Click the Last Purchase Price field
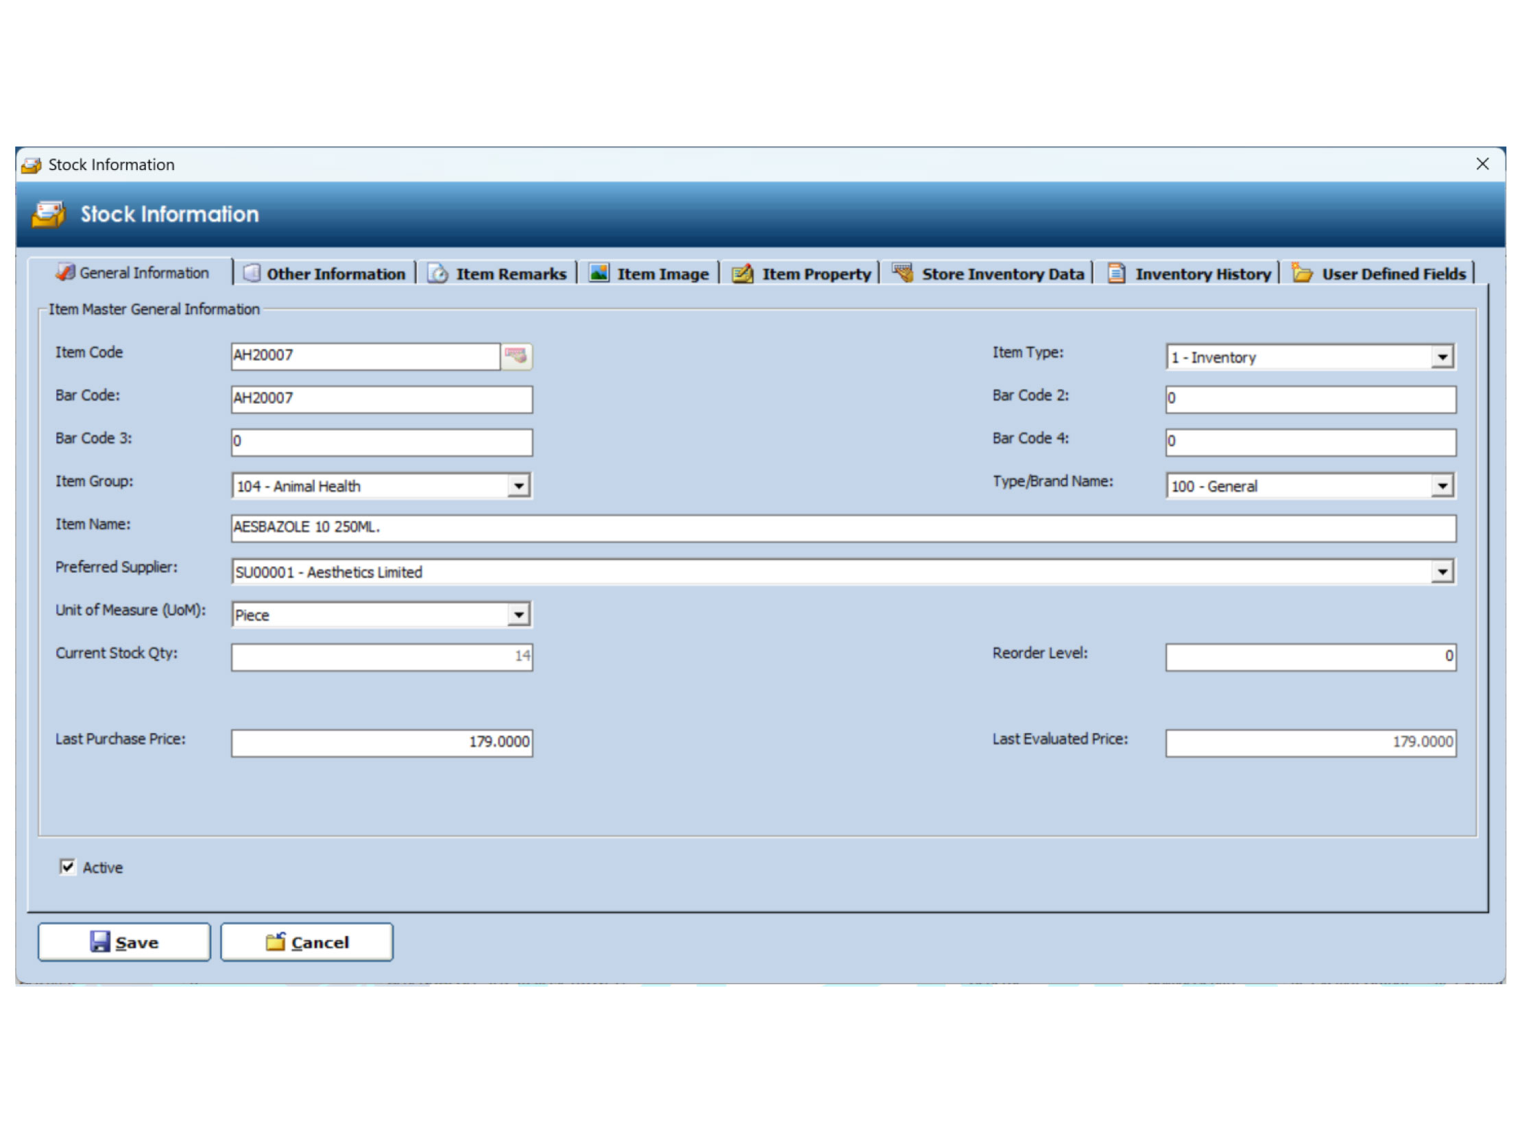 pyautogui.click(x=381, y=743)
